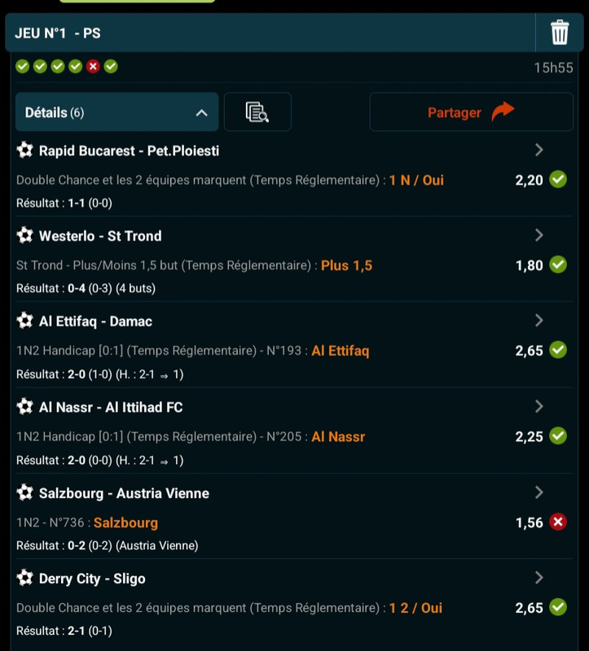589x651 pixels.
Task: Select Westerlo - St Trond match title
Action: [100, 236]
